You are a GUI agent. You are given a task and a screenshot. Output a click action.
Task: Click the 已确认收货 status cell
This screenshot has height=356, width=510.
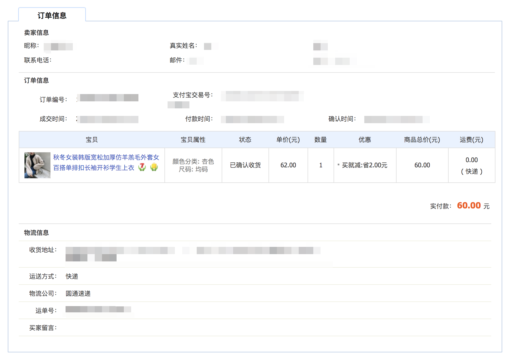coord(245,165)
